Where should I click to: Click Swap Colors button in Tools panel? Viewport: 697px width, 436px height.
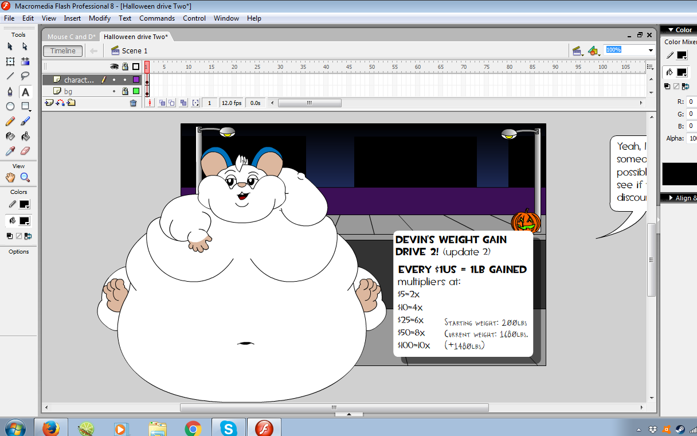pos(28,236)
